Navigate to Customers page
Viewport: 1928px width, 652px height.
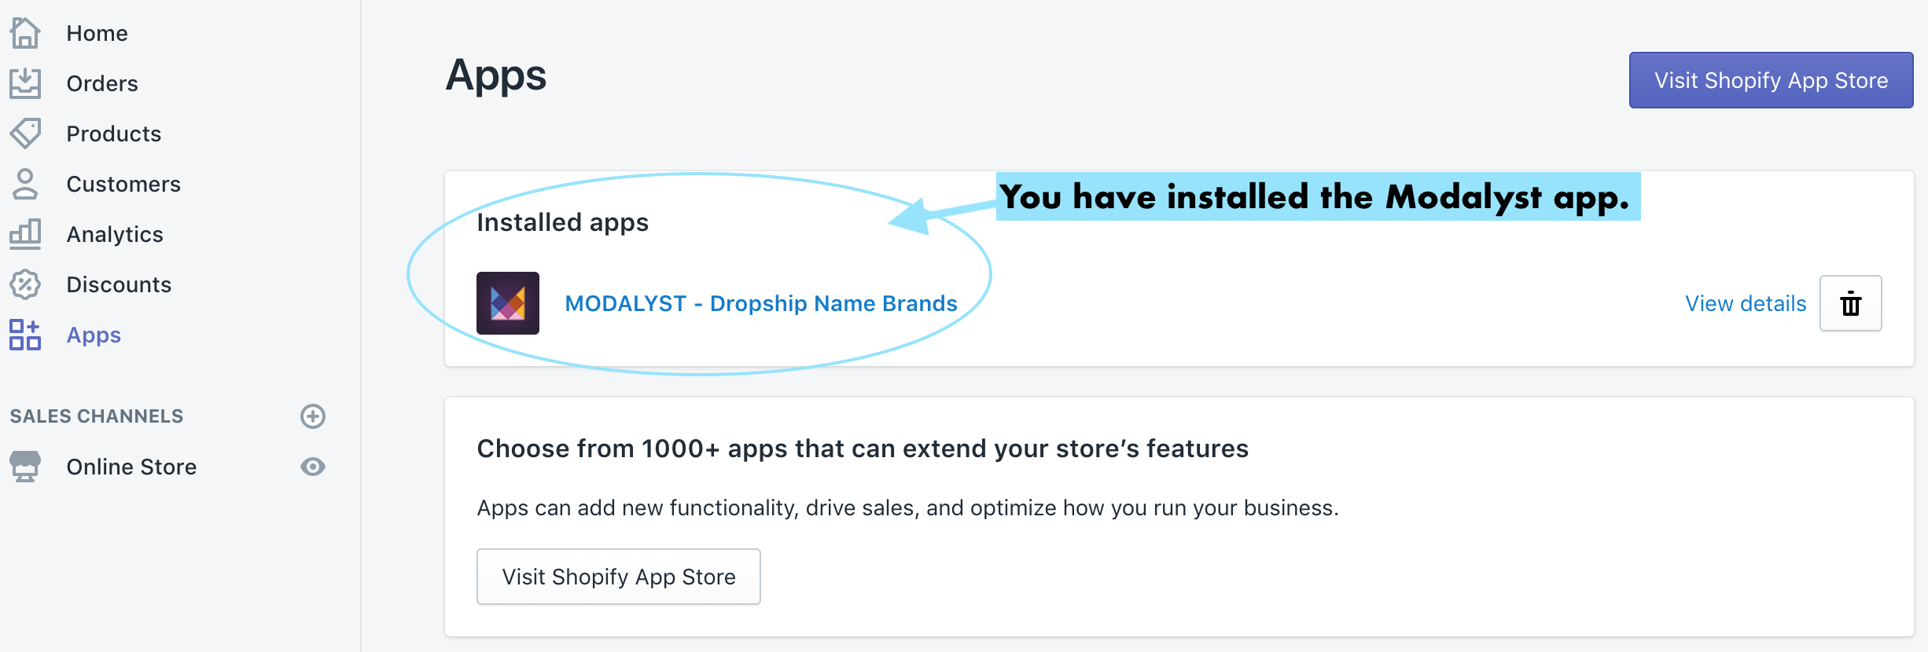[123, 184]
